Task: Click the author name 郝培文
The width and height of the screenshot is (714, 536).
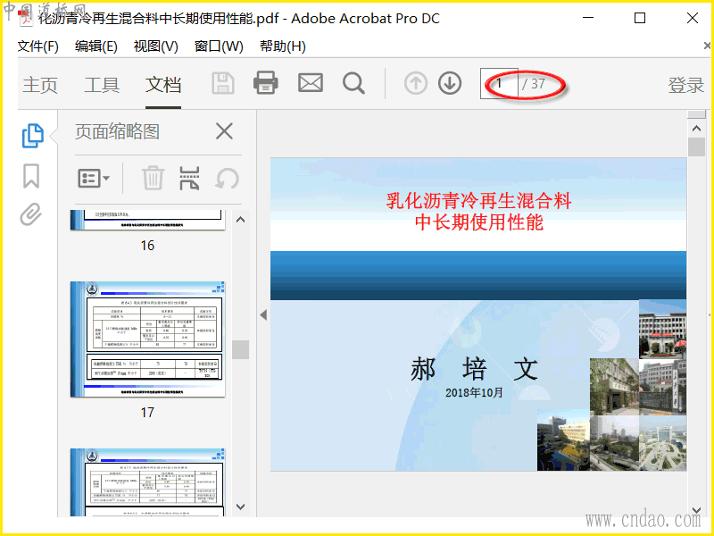Action: 475,368
